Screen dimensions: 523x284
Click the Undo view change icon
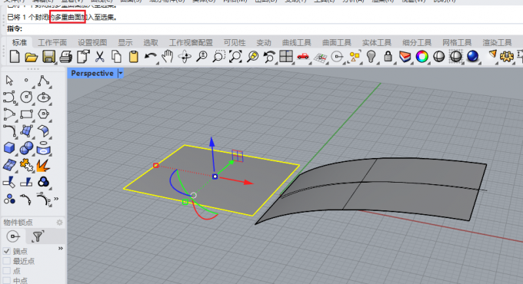coord(269,57)
